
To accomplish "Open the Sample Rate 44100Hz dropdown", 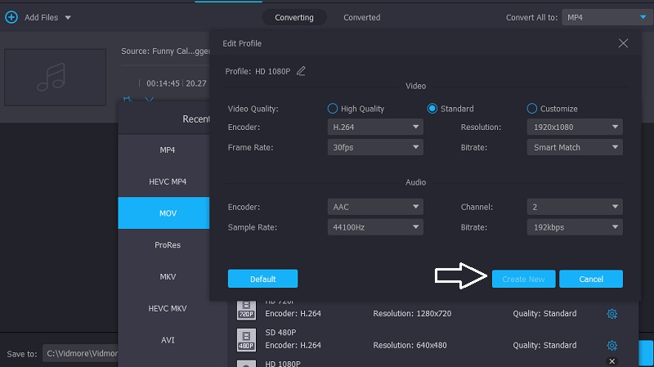I will coord(375,227).
